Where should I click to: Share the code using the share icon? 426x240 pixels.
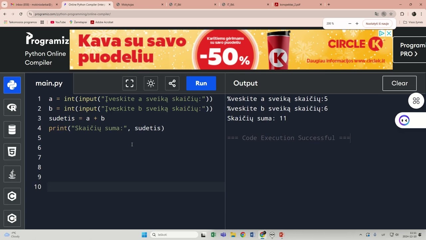click(x=172, y=83)
